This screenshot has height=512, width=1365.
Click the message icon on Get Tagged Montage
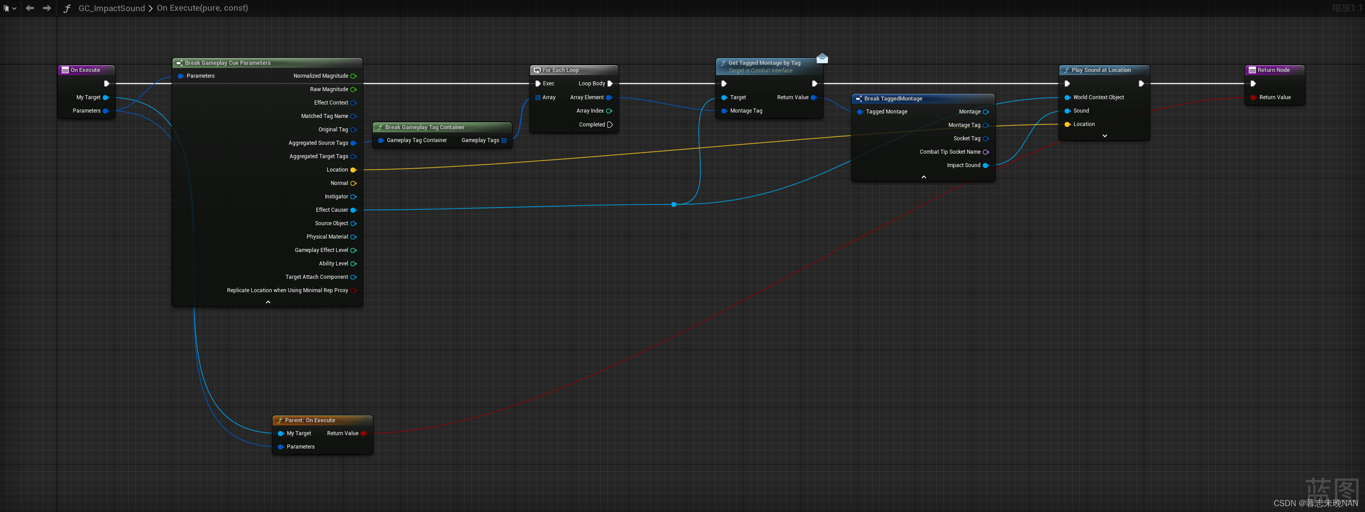coord(822,58)
